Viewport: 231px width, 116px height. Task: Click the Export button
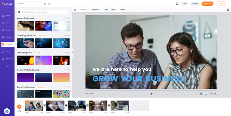(207, 4)
